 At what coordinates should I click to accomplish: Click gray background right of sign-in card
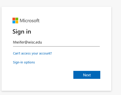tap(116, 47)
